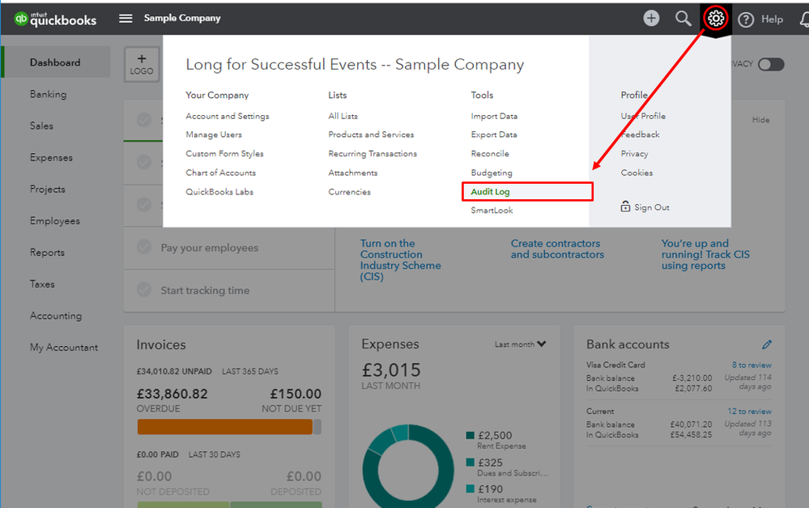
Task: Click the orange overdue invoices bar
Action: pyautogui.click(x=224, y=427)
